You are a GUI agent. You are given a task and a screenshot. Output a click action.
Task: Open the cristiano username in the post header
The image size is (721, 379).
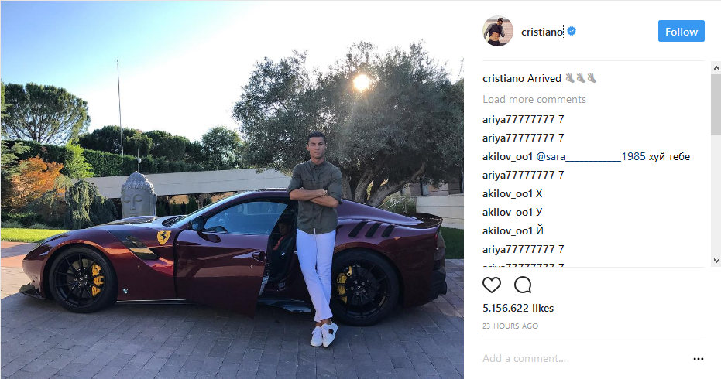point(541,32)
